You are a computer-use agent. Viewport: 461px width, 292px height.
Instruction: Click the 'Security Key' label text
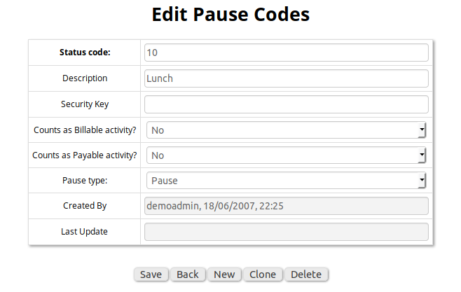click(x=85, y=104)
